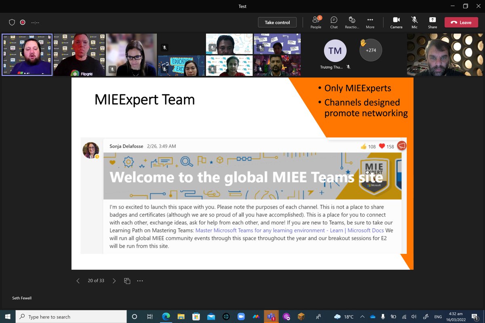Click the shield meeting security icon
Image resolution: width=485 pixels, height=323 pixels.
12,23
